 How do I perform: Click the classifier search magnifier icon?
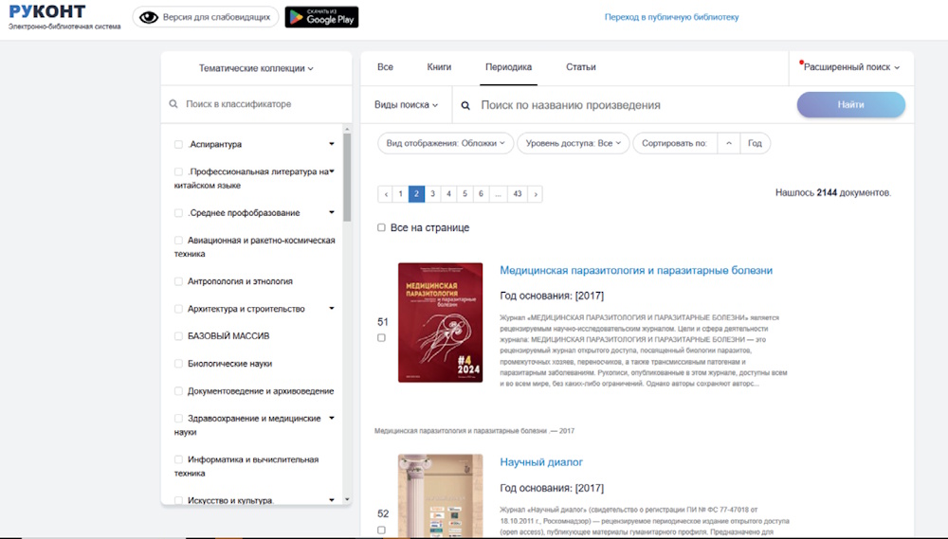coord(173,104)
